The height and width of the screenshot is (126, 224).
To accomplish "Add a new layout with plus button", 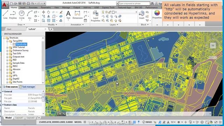I will (x=39, y=118).
